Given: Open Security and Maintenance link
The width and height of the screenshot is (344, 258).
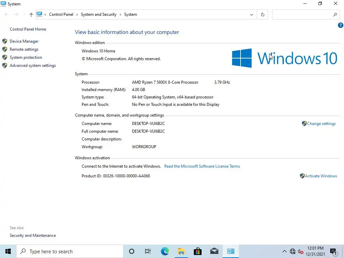Looking at the screenshot, I should click(33, 235).
